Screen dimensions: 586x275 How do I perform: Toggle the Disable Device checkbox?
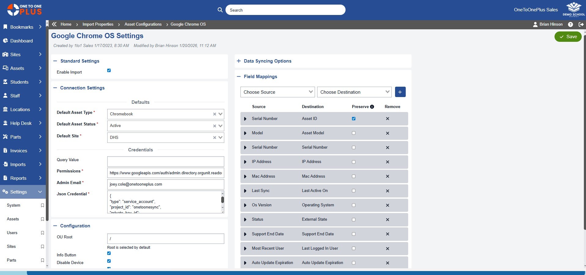tap(109, 261)
